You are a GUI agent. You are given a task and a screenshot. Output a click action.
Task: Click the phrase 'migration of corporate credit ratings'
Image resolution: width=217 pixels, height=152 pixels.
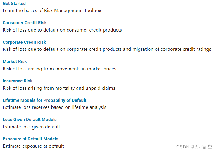[172, 49]
